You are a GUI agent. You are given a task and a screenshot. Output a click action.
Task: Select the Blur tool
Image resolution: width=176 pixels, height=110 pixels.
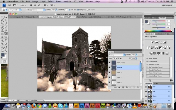click(2, 37)
